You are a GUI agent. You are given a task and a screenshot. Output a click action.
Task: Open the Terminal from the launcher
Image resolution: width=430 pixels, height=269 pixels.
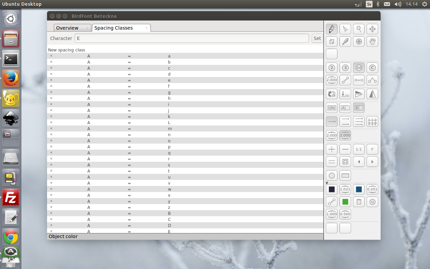coord(11,59)
